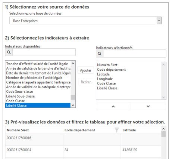Open the Base Entreprises database dropdown
The image size is (172, 159).
pos(159,21)
